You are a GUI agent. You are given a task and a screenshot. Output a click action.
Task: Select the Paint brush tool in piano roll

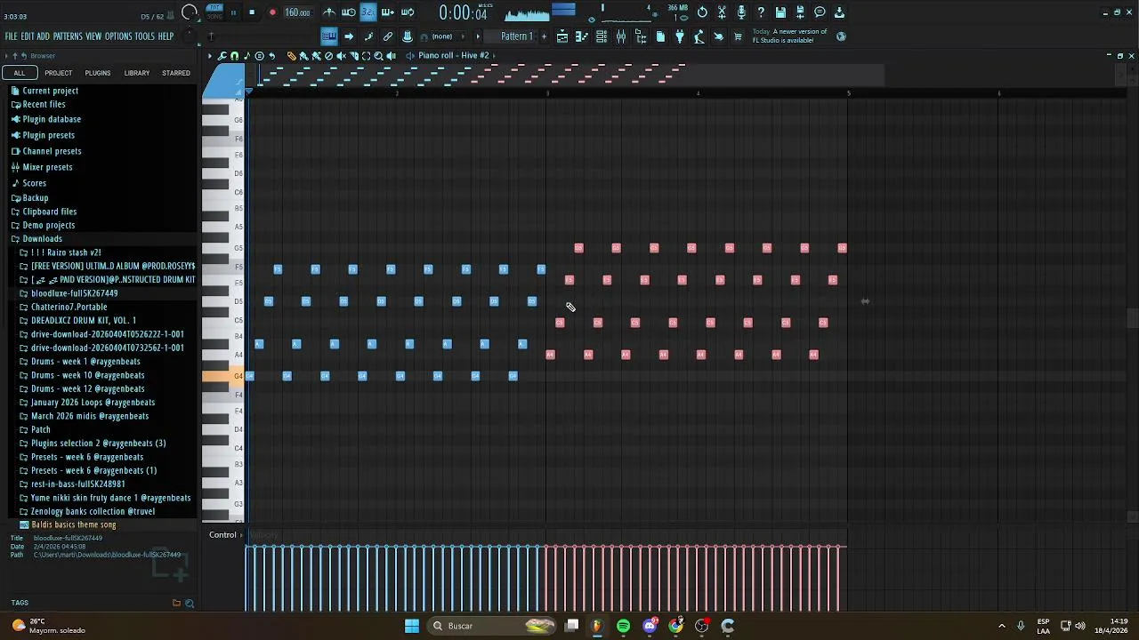[303, 56]
